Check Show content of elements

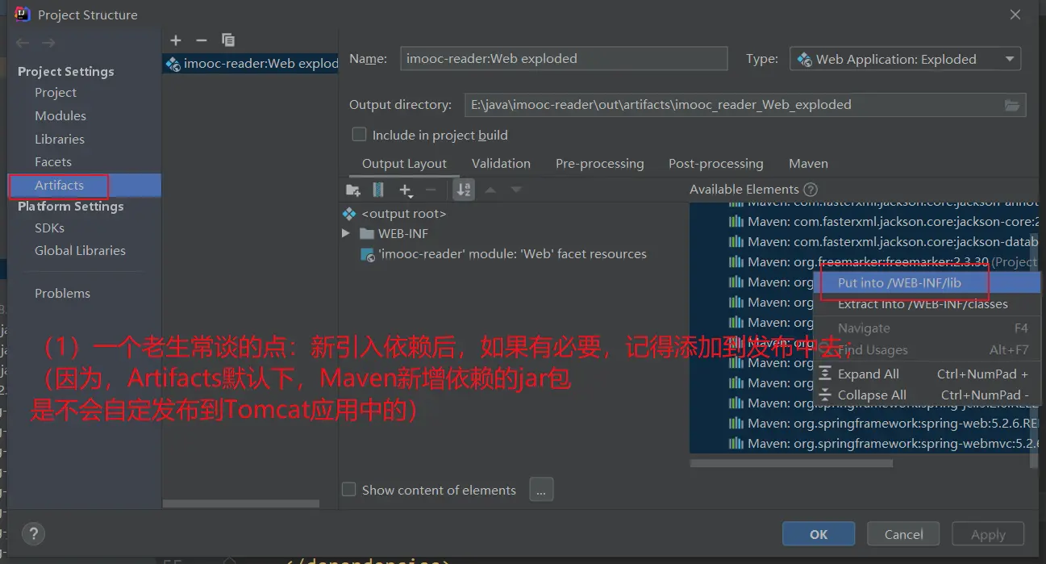click(x=349, y=490)
